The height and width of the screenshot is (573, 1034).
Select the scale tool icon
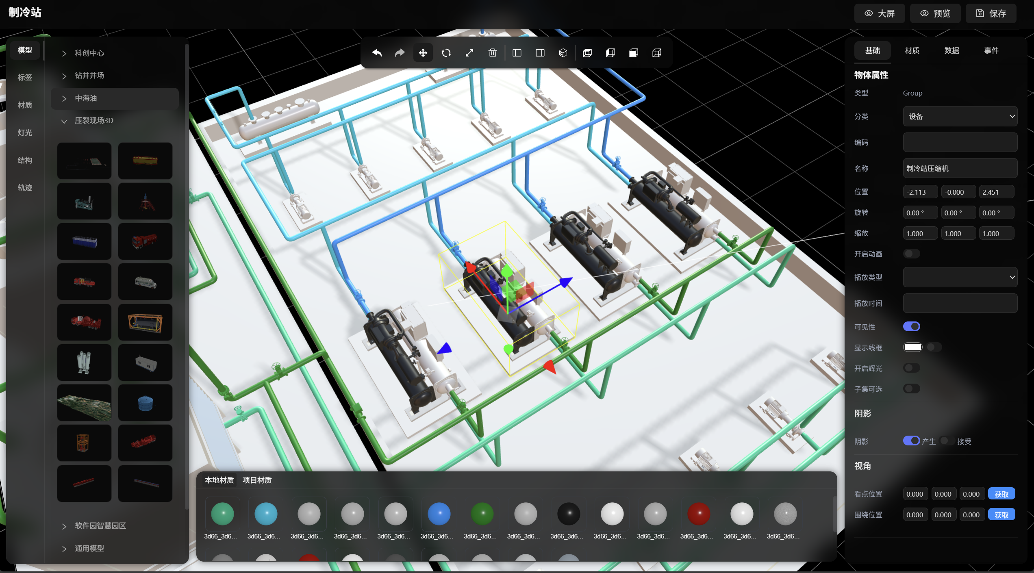pyautogui.click(x=469, y=53)
